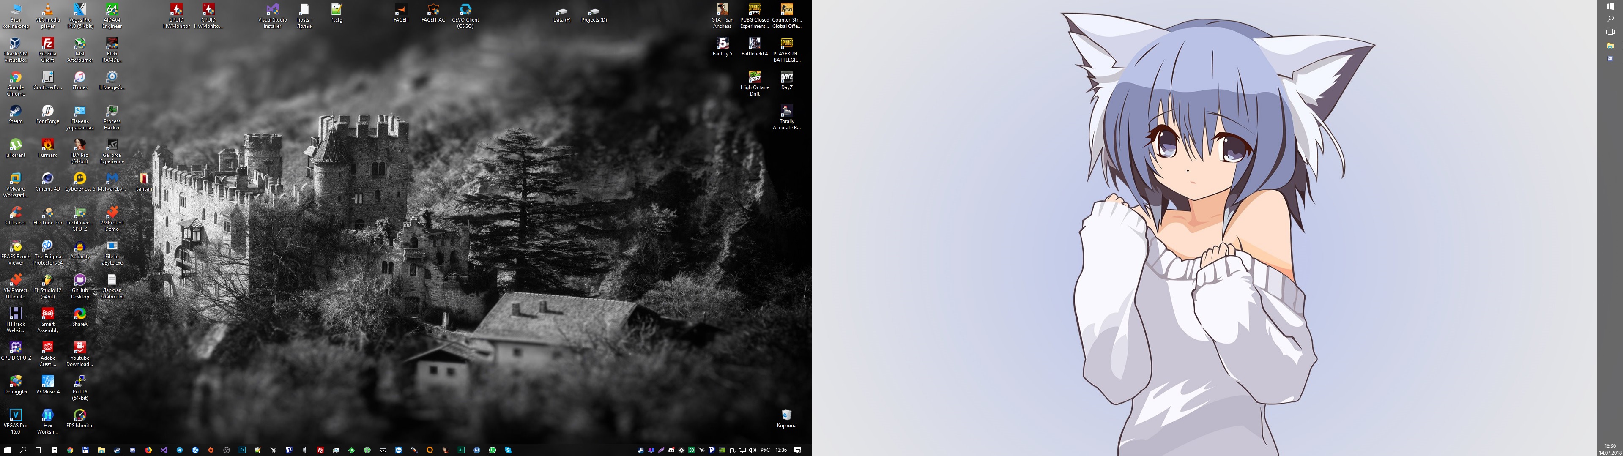The image size is (1623, 456).
Task: Open the FRAPS Bench Viewer shortcut
Action: point(16,253)
